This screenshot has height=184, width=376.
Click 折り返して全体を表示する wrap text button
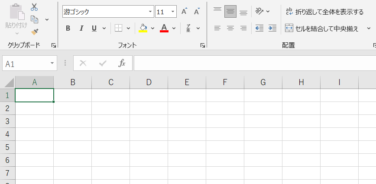click(324, 12)
